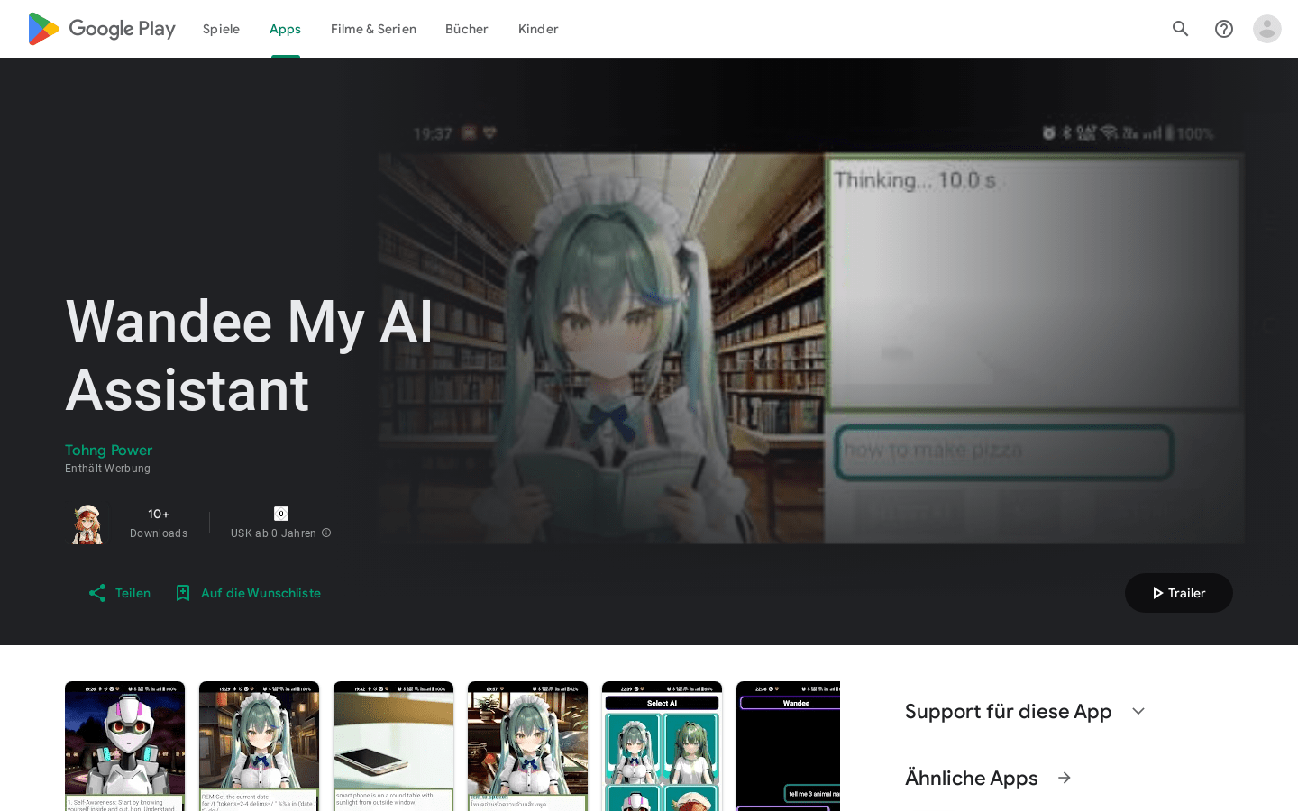Click the Google Play logo
The height and width of the screenshot is (811, 1298).
tap(99, 28)
